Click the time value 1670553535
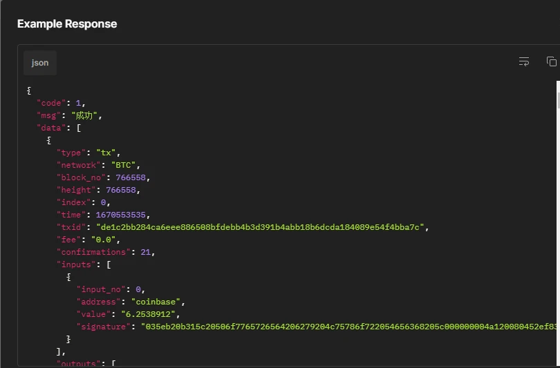560x368 pixels. (x=121, y=215)
